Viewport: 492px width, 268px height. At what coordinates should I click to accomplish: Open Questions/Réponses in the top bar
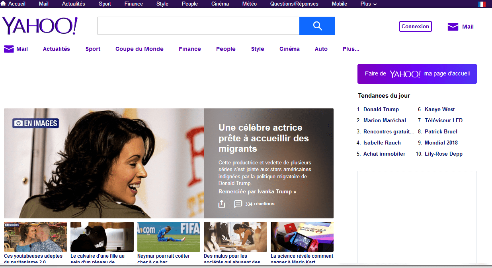[294, 4]
